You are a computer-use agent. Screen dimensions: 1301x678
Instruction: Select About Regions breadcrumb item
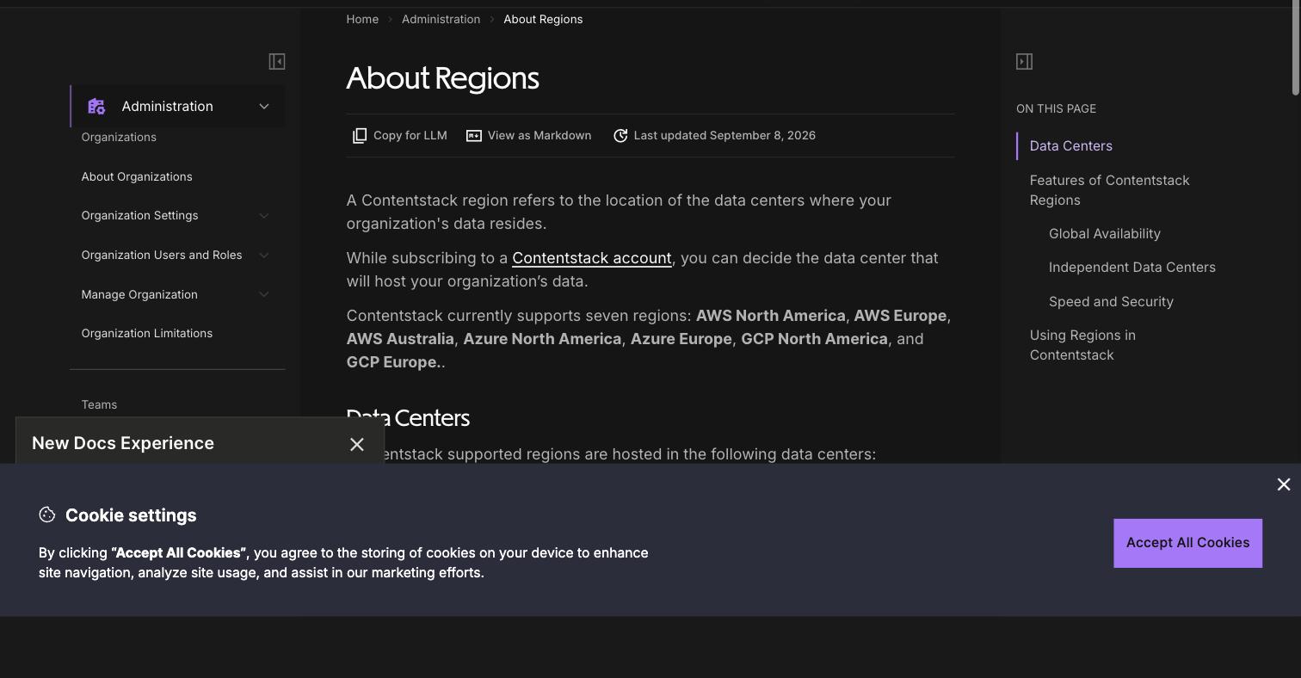tap(543, 19)
